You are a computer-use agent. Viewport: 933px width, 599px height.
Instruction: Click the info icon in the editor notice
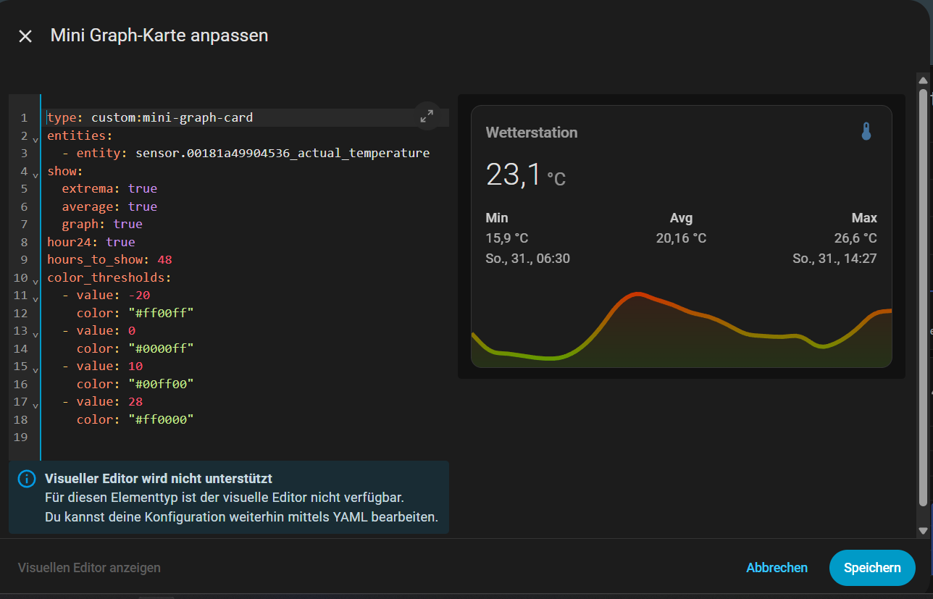click(x=27, y=479)
